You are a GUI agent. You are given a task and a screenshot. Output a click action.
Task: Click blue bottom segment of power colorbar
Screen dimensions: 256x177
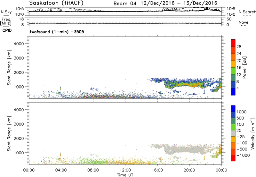(x=233, y=92)
